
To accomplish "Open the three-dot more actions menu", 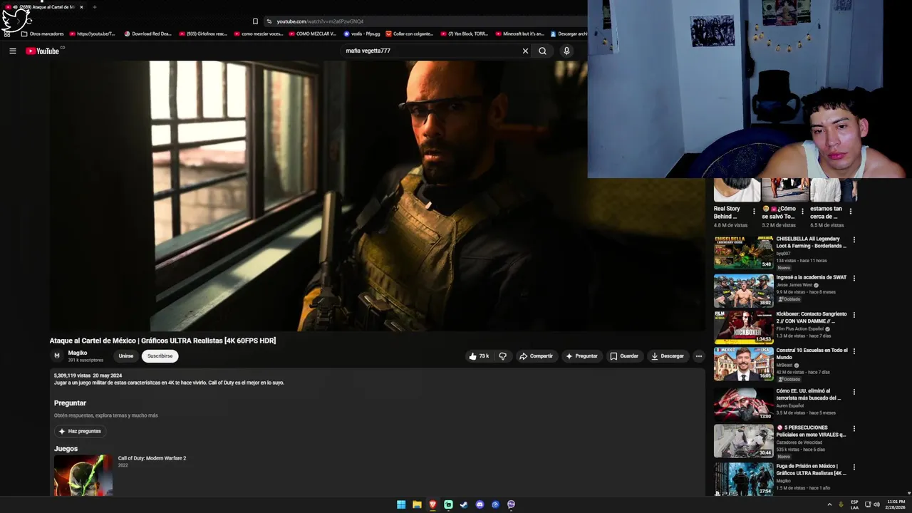I will [x=699, y=356].
